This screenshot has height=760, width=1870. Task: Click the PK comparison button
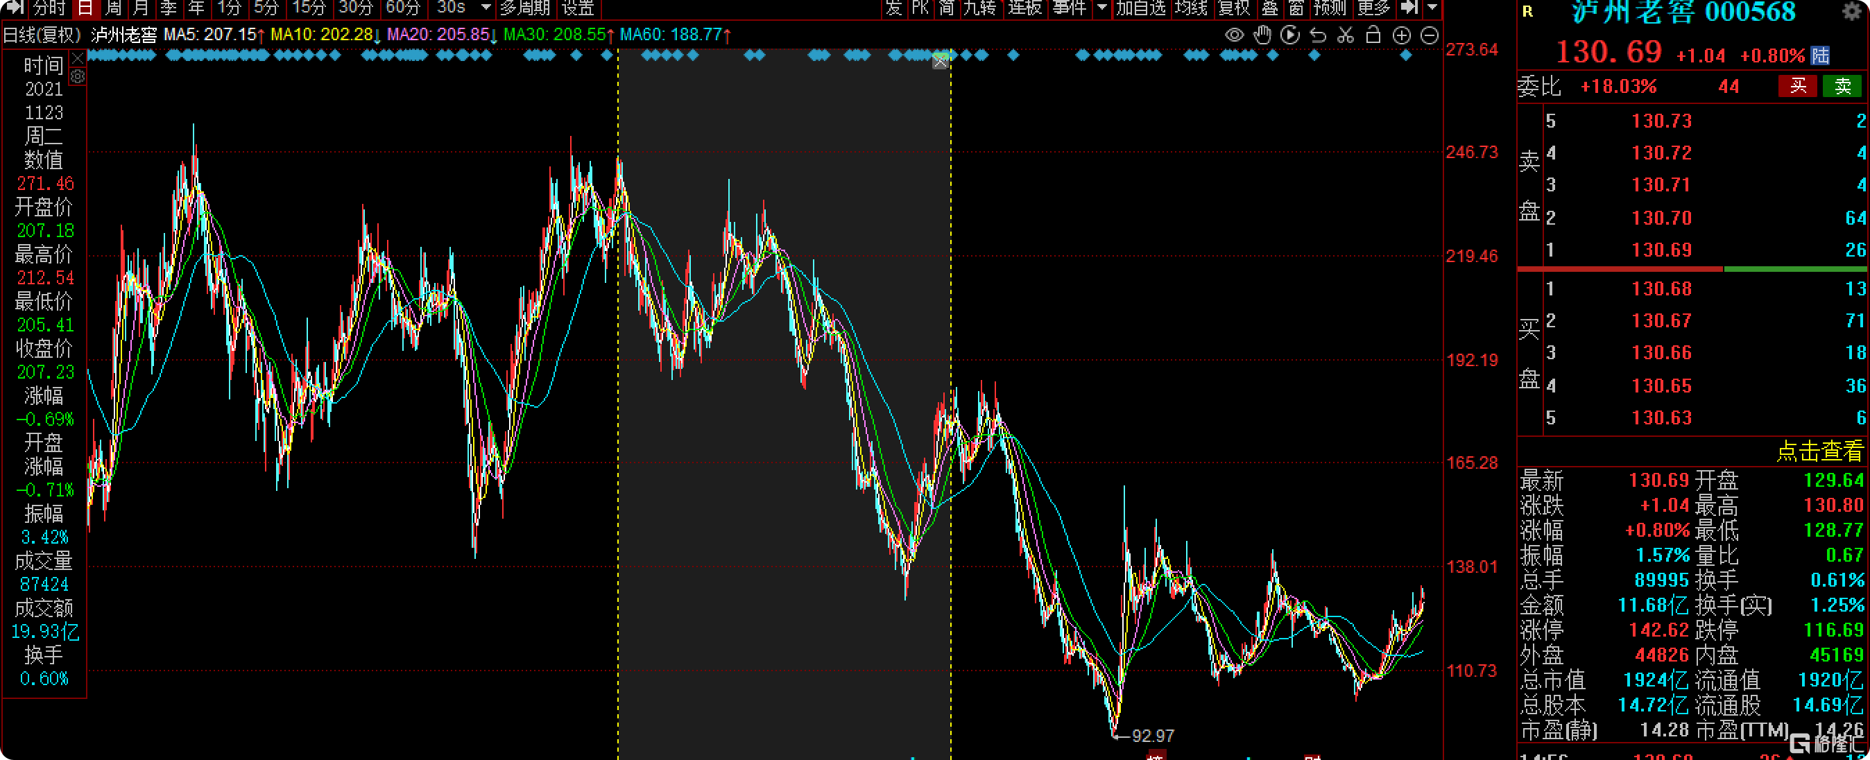click(x=920, y=8)
